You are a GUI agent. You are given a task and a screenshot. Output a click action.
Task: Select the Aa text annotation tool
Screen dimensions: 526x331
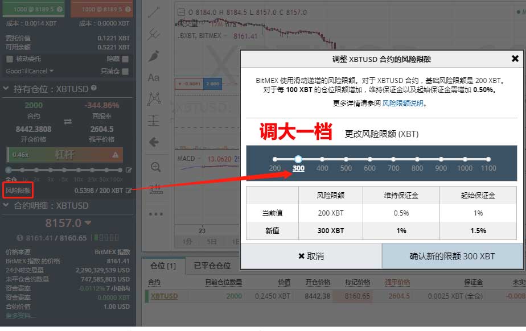(154, 78)
